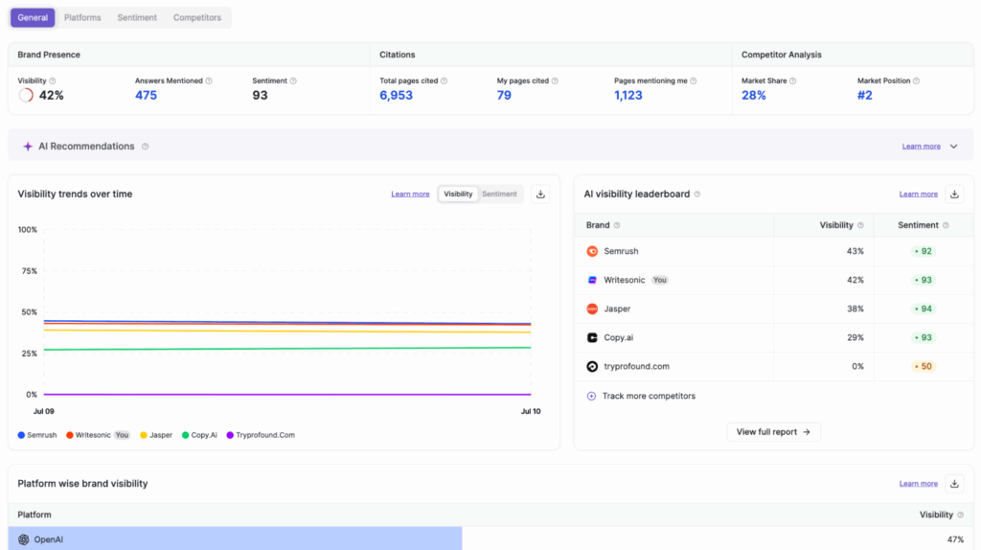981x550 pixels.
Task: Open AI Recommendations Learn more link
Action: tap(921, 147)
